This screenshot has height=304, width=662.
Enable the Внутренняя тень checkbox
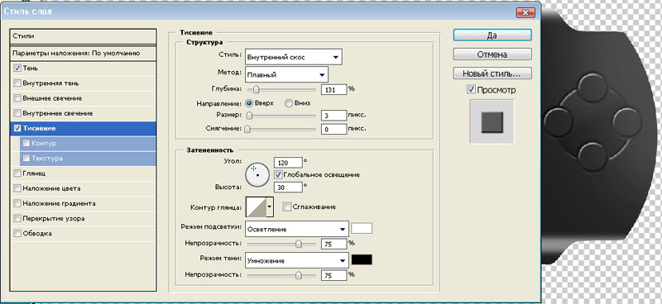tap(17, 83)
